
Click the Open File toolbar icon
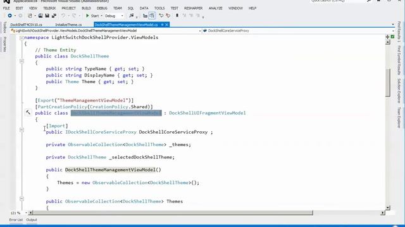click(x=40, y=16)
